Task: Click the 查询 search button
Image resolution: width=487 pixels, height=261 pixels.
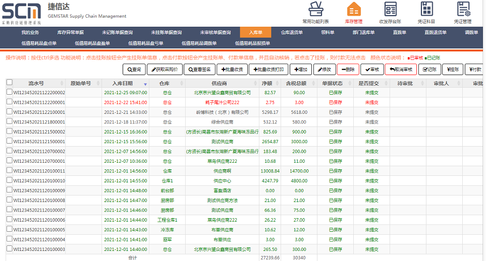Action: tap(135, 70)
